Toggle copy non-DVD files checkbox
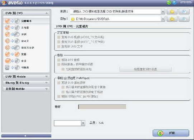This screenshot has width=194, height=140. point(59,46)
